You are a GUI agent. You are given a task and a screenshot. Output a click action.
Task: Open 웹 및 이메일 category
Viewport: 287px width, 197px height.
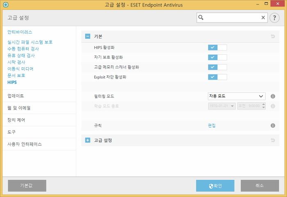pos(39,108)
